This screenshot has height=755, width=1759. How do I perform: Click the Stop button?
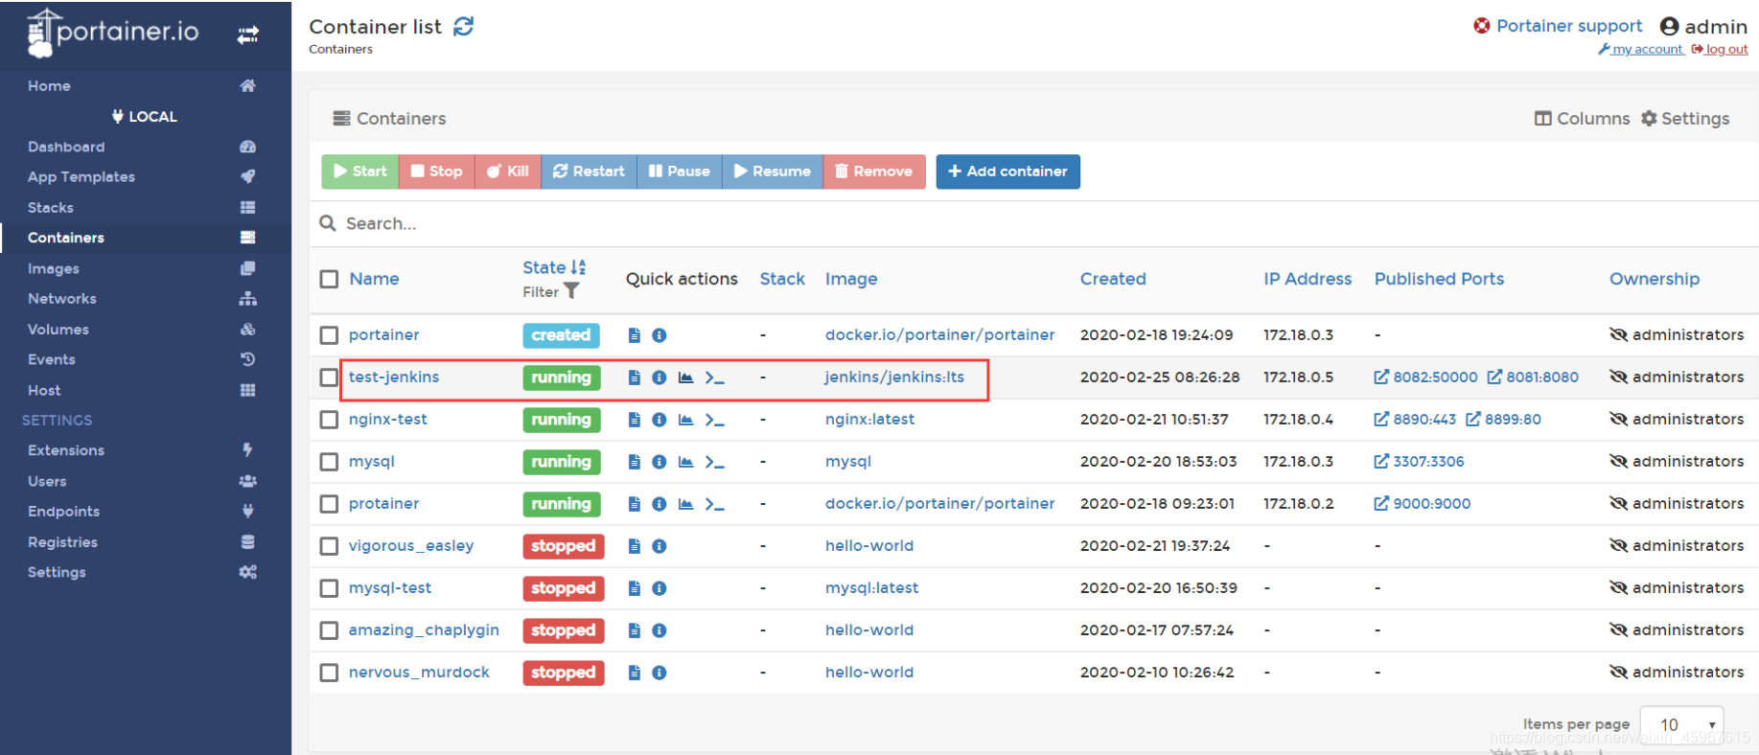click(437, 172)
